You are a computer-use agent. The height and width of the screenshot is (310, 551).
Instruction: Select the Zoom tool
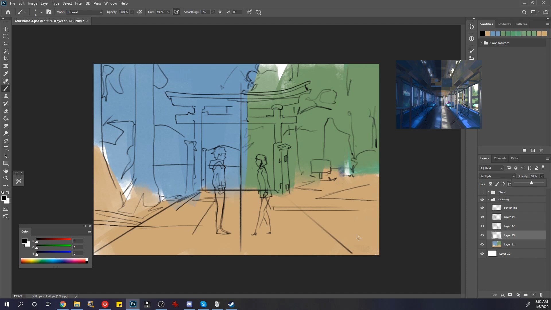pos(6,178)
